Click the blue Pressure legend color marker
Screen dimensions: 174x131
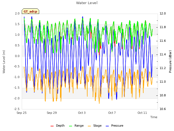(x=107, y=126)
